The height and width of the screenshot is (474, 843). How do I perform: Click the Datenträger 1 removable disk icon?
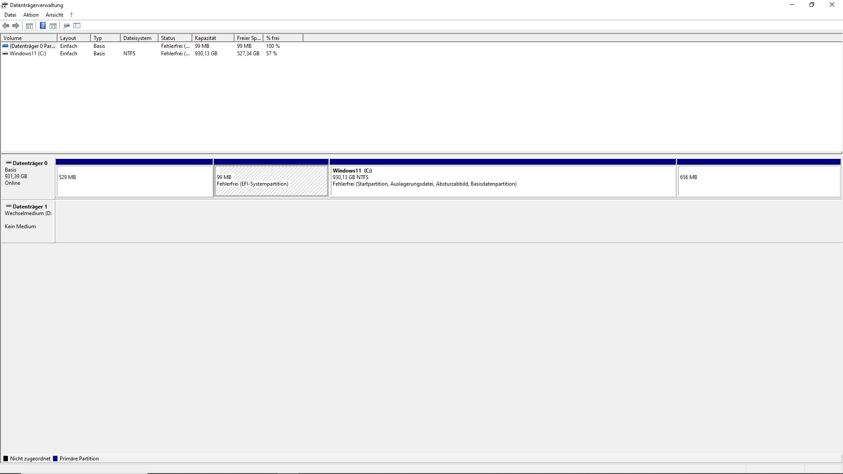(9, 206)
